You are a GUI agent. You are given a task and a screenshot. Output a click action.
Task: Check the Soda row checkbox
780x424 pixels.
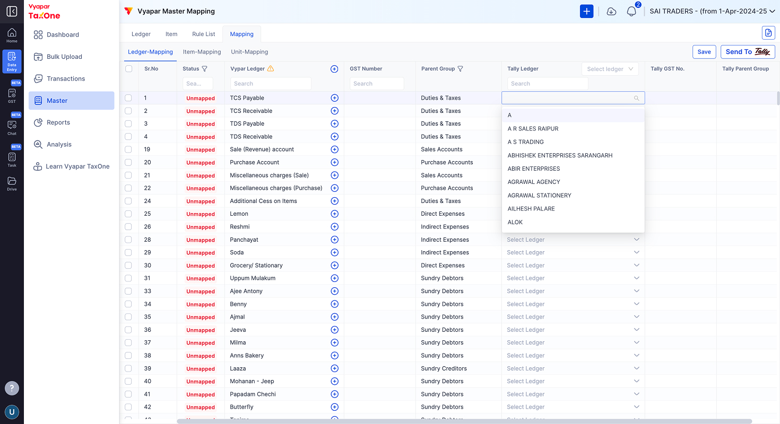click(x=128, y=253)
